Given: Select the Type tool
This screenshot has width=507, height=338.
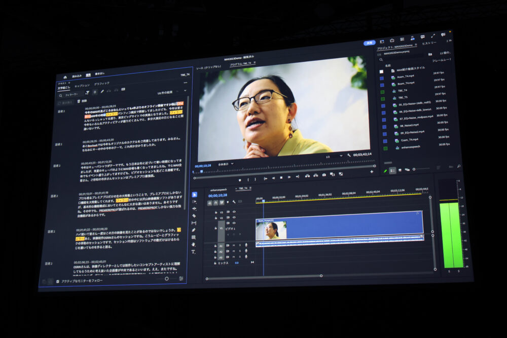Looking at the screenshot, I should coord(193,251).
